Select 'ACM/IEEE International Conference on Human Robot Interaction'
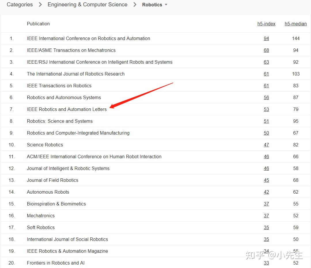The width and height of the screenshot is (311, 268). [94, 157]
